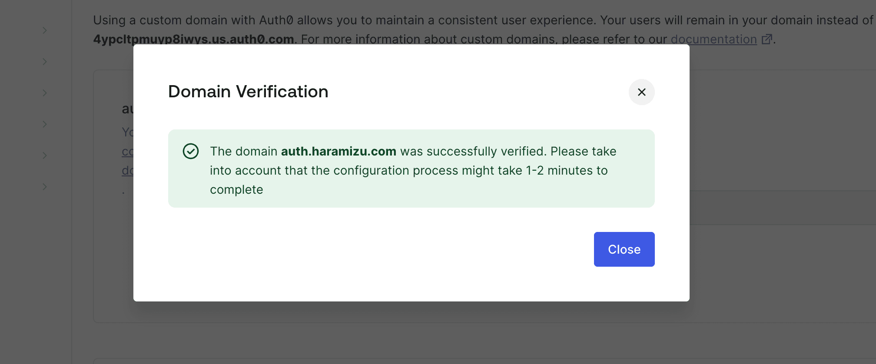Open the documentation link
This screenshot has height=364, width=876.
[x=713, y=39]
